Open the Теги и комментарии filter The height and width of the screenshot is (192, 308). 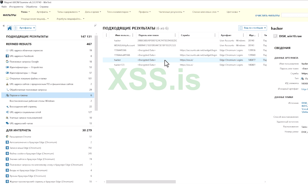click(119, 12)
